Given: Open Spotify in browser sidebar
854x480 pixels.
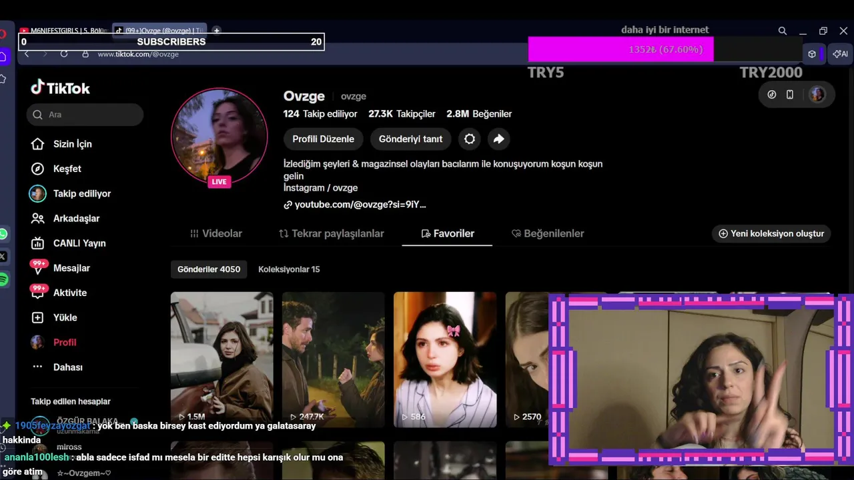Looking at the screenshot, I should (3, 280).
